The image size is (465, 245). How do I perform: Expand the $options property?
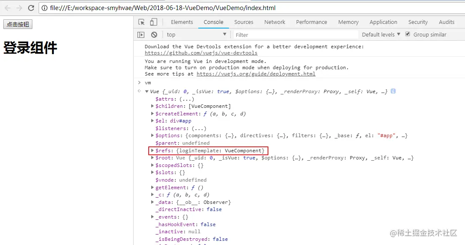tap(152, 136)
